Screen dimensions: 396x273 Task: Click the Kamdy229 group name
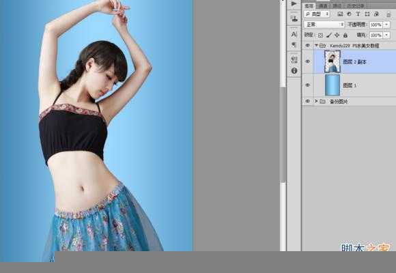coord(354,46)
